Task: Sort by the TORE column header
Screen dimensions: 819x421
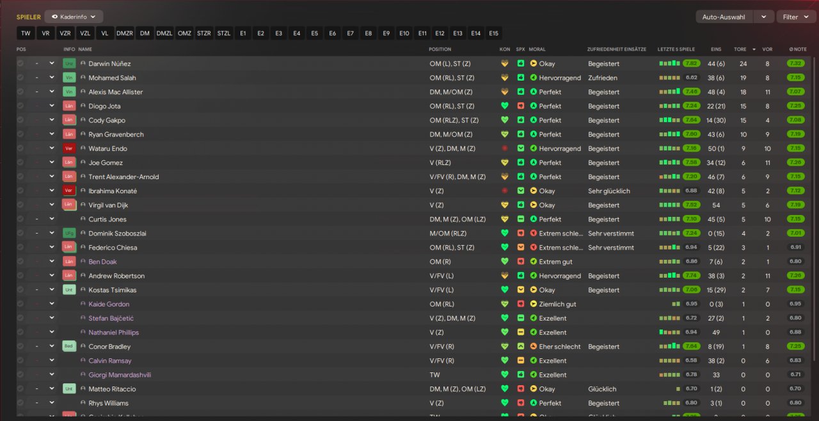Action: [x=740, y=49]
